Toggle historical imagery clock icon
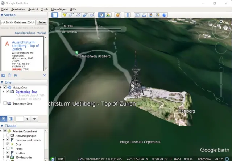 pyautogui.click(x=101, y=15)
